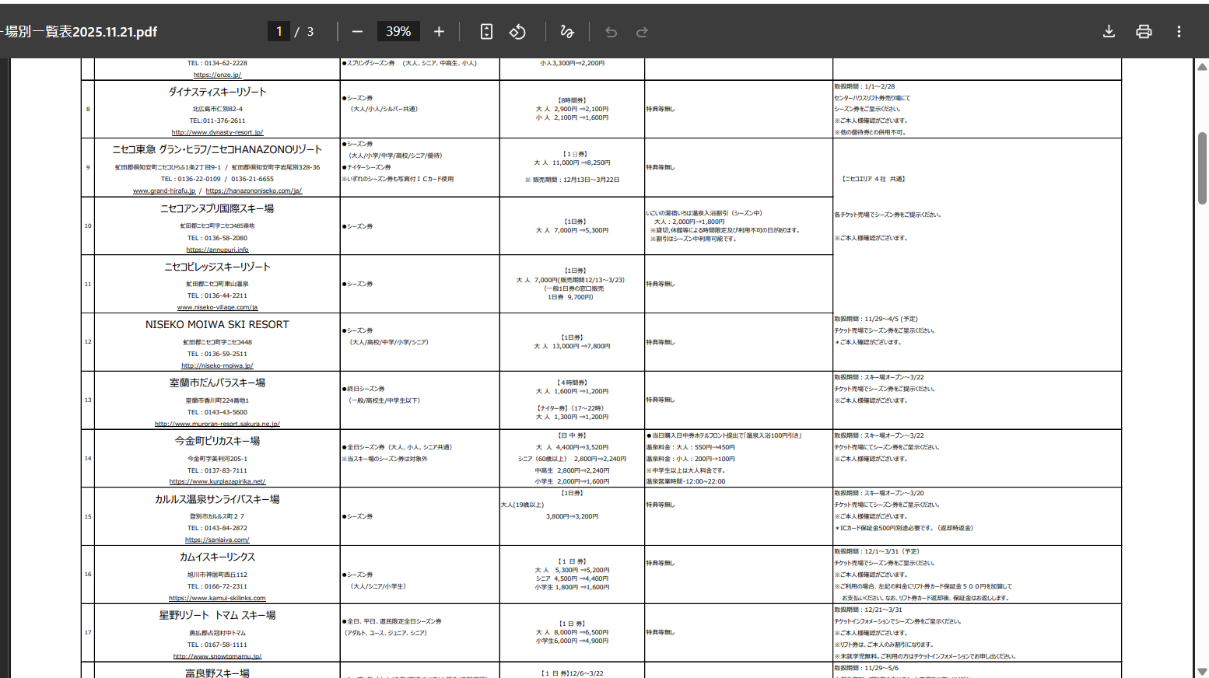Open the niseko-moiwa.jp link
1209x678 pixels.
pyautogui.click(x=217, y=365)
